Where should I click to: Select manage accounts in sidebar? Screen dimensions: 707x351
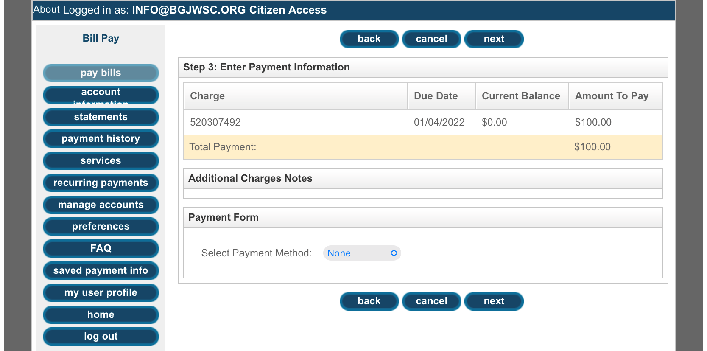(x=101, y=205)
